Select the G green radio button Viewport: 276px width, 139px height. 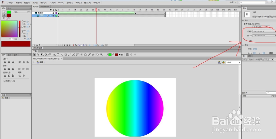pos(23,33)
